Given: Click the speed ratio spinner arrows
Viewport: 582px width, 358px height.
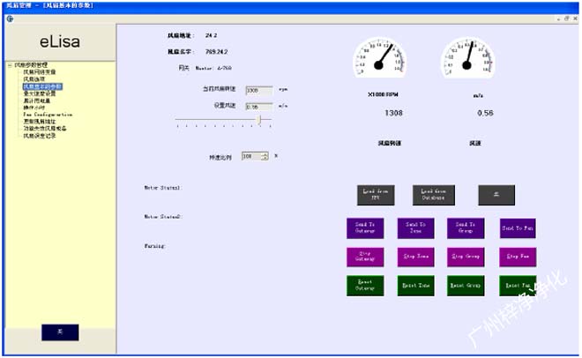Looking at the screenshot, I should [264, 156].
